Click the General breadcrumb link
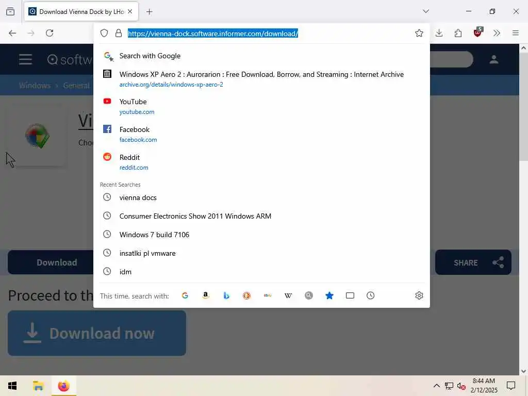The image size is (528, 396). pyautogui.click(x=76, y=86)
